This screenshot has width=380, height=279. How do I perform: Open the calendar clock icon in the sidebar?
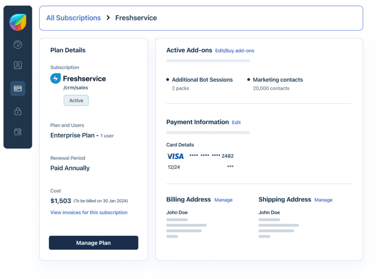pos(18,132)
